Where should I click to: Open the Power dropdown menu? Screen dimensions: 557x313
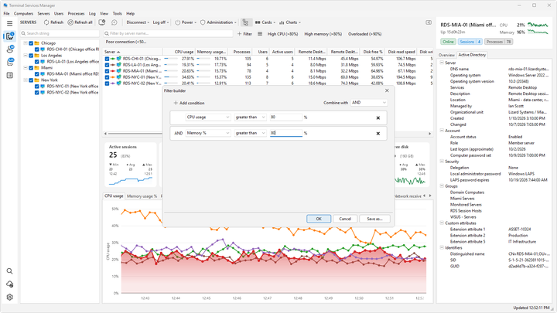click(186, 22)
